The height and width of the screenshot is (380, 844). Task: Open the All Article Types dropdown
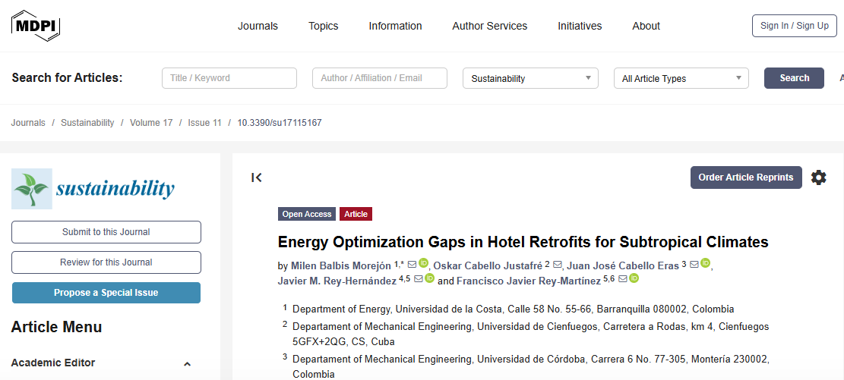pyautogui.click(x=681, y=78)
